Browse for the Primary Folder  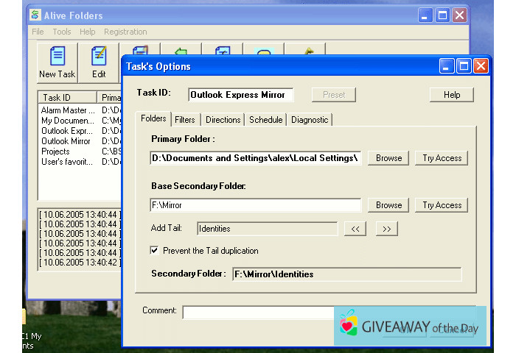click(x=388, y=158)
